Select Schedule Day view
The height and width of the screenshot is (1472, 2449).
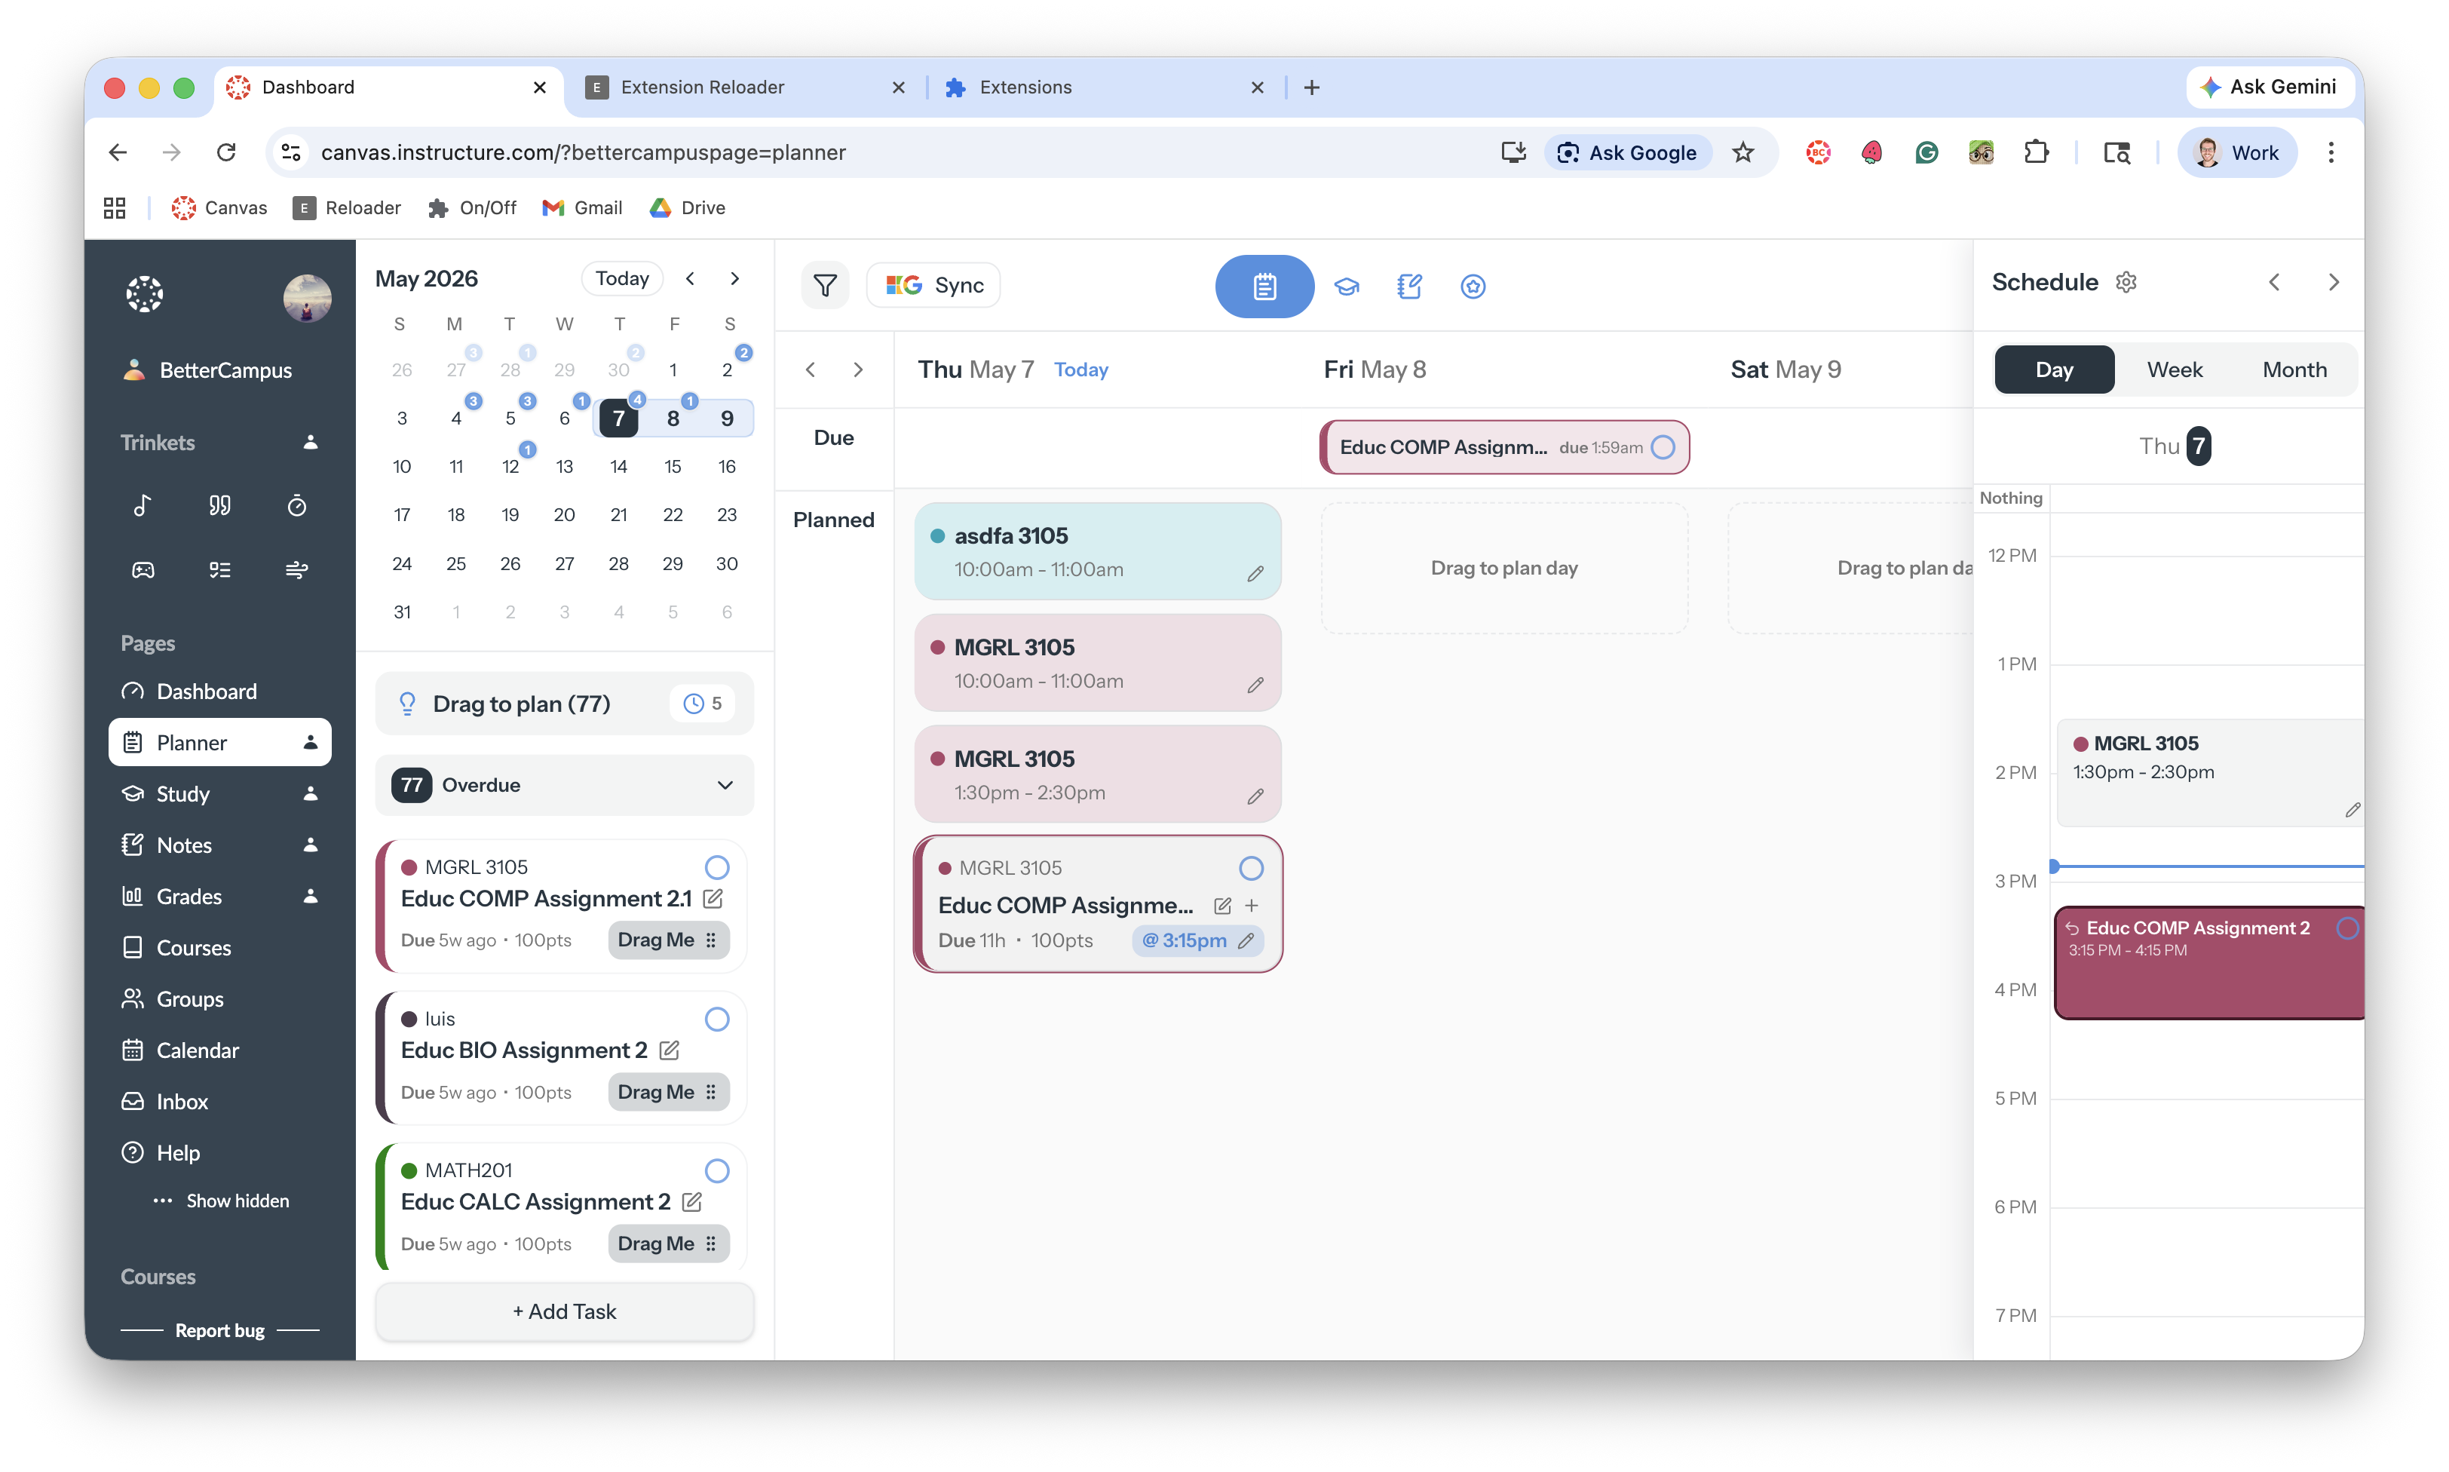tap(2055, 370)
